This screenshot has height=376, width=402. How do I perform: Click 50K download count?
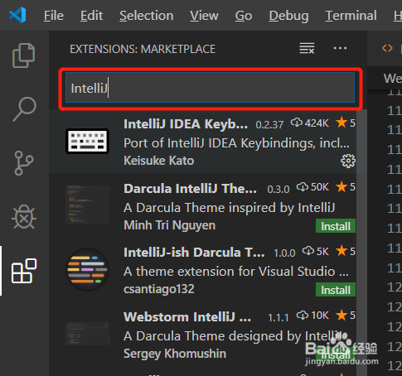pyautogui.click(x=312, y=187)
